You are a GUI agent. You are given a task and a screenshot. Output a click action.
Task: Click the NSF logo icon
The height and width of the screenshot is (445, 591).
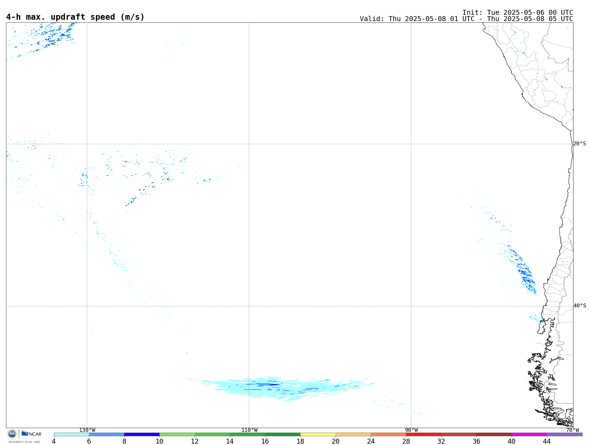(x=12, y=434)
